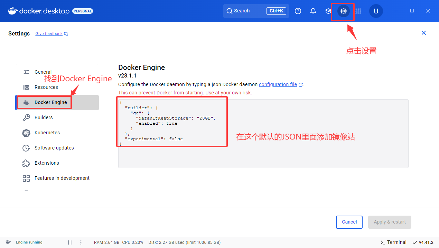Click the settings gear icon in header
439x248 pixels.
[x=343, y=11]
